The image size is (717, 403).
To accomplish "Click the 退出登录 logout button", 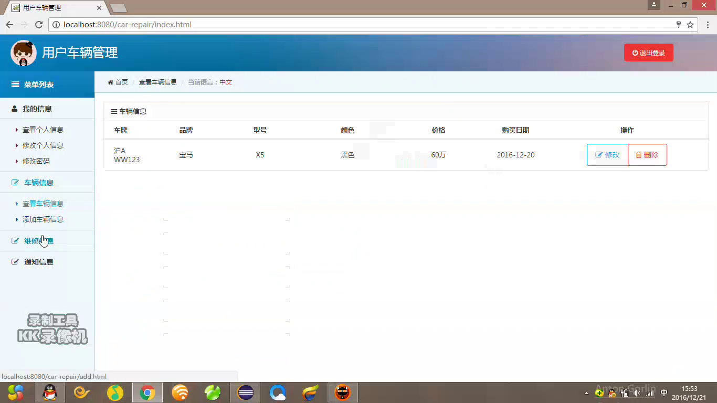I will 648,52.
